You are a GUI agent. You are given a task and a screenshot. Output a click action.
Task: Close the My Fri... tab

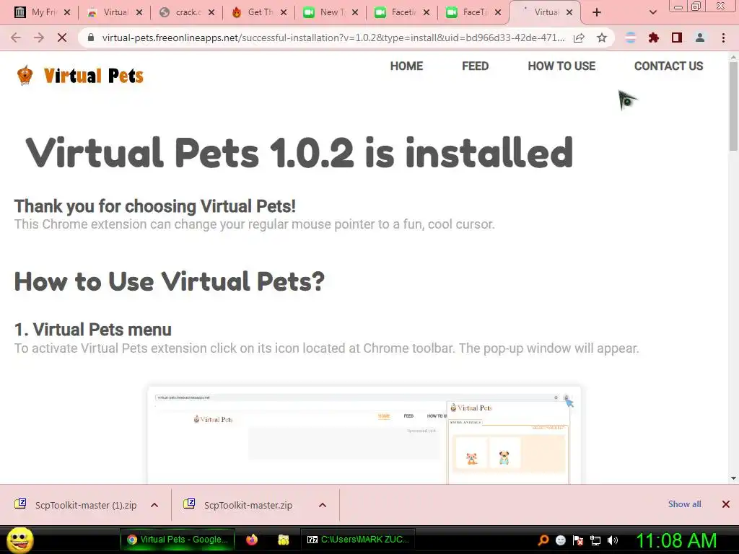67,12
